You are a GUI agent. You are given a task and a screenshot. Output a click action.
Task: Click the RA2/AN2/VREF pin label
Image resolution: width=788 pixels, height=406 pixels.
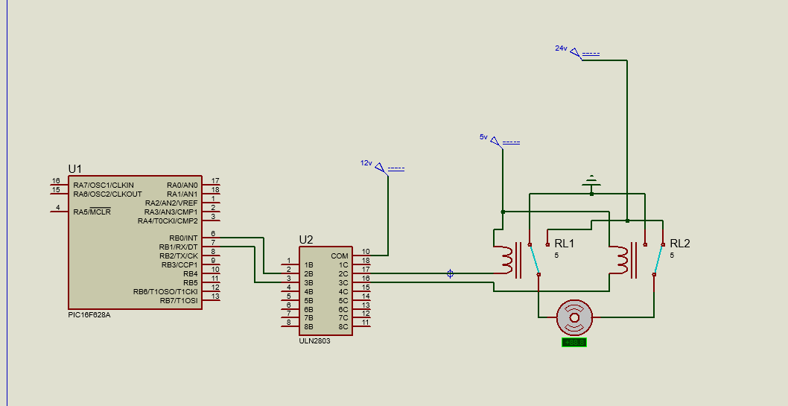click(x=172, y=203)
